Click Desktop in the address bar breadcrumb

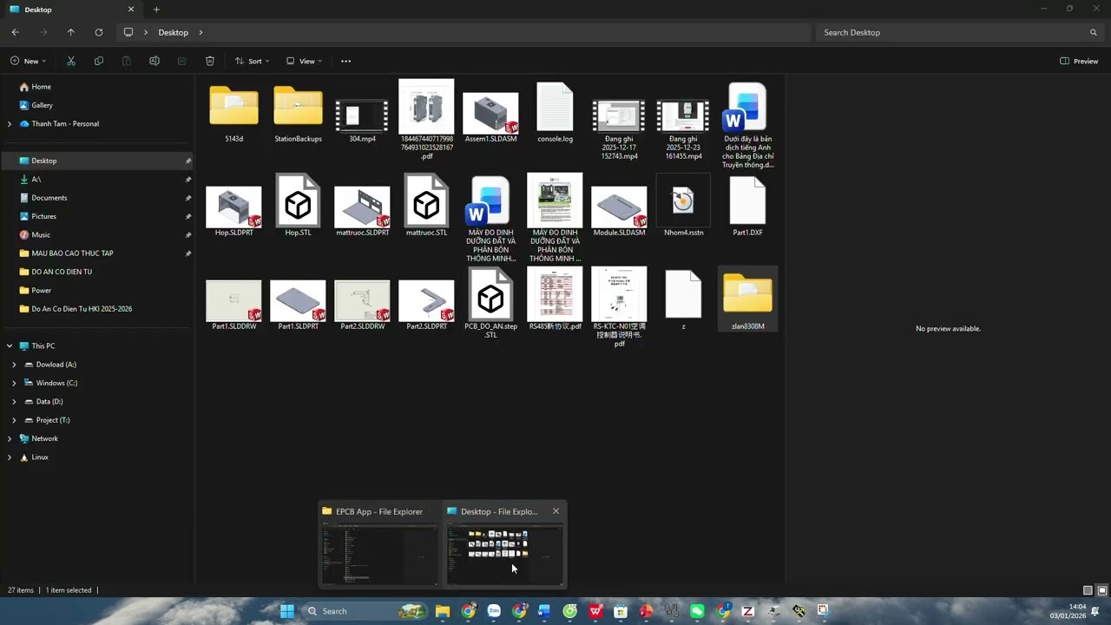point(173,32)
